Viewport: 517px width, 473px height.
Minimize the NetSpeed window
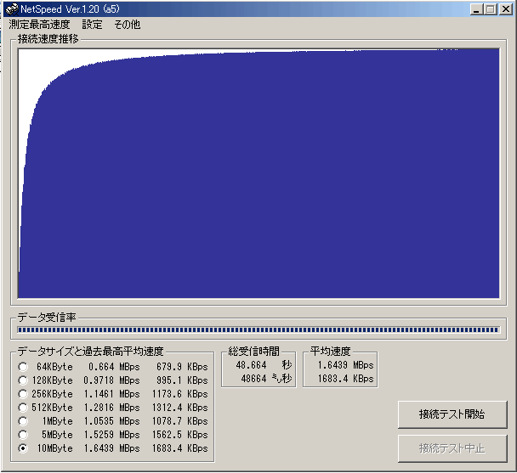[475, 9]
